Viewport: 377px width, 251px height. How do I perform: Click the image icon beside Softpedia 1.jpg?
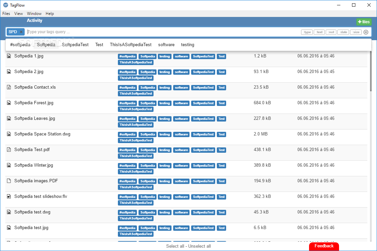click(x=9, y=56)
